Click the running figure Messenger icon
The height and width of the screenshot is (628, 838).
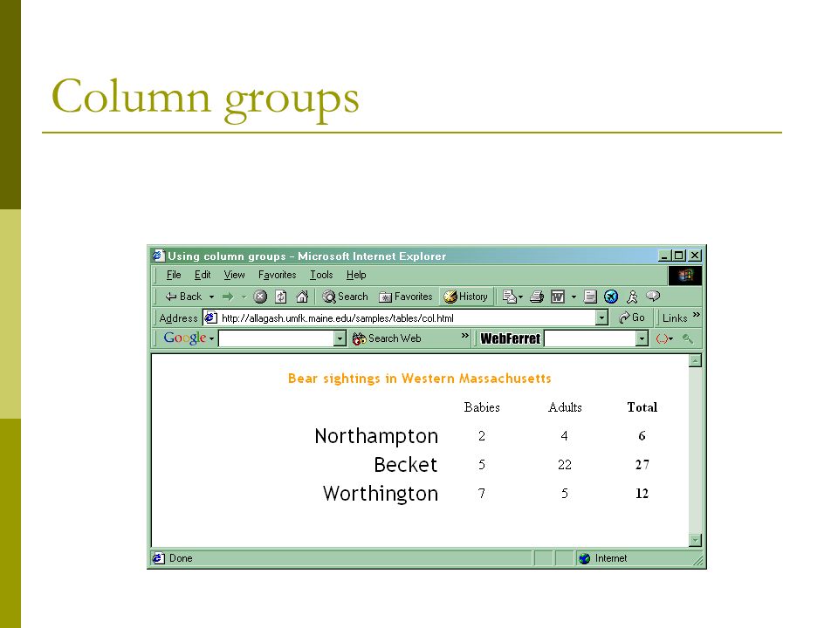point(632,297)
